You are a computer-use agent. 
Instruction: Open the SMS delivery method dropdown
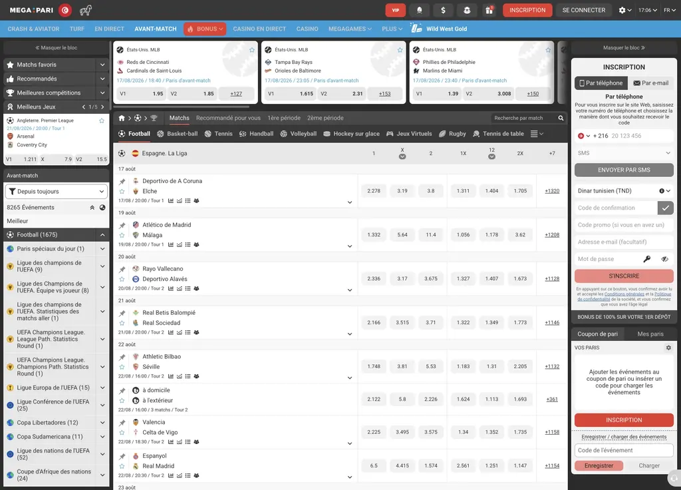[x=624, y=153]
